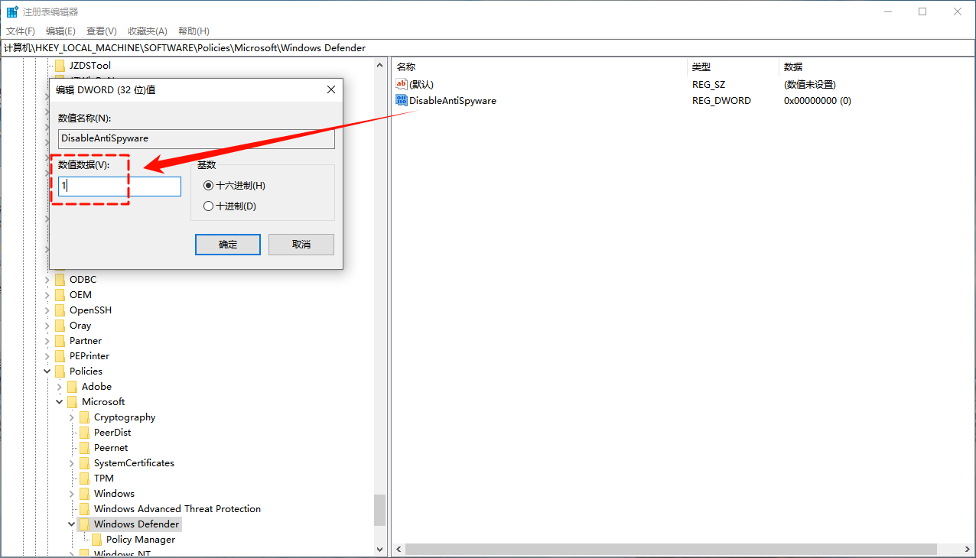The height and width of the screenshot is (558, 976).
Task: Switch base to 十进制
Action: [207, 206]
